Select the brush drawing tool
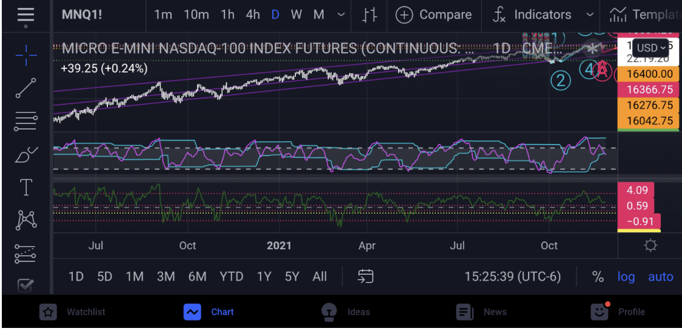The height and width of the screenshot is (334, 682). coord(25,155)
